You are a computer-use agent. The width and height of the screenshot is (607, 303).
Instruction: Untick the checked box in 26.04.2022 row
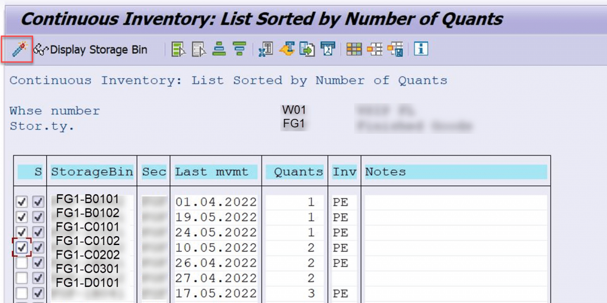[38, 263]
